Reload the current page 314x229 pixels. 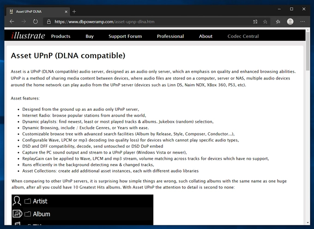tap(36, 22)
